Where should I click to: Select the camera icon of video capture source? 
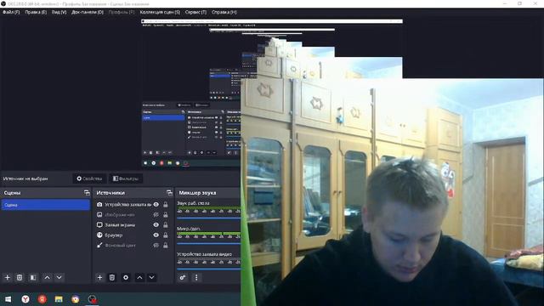coord(99,205)
